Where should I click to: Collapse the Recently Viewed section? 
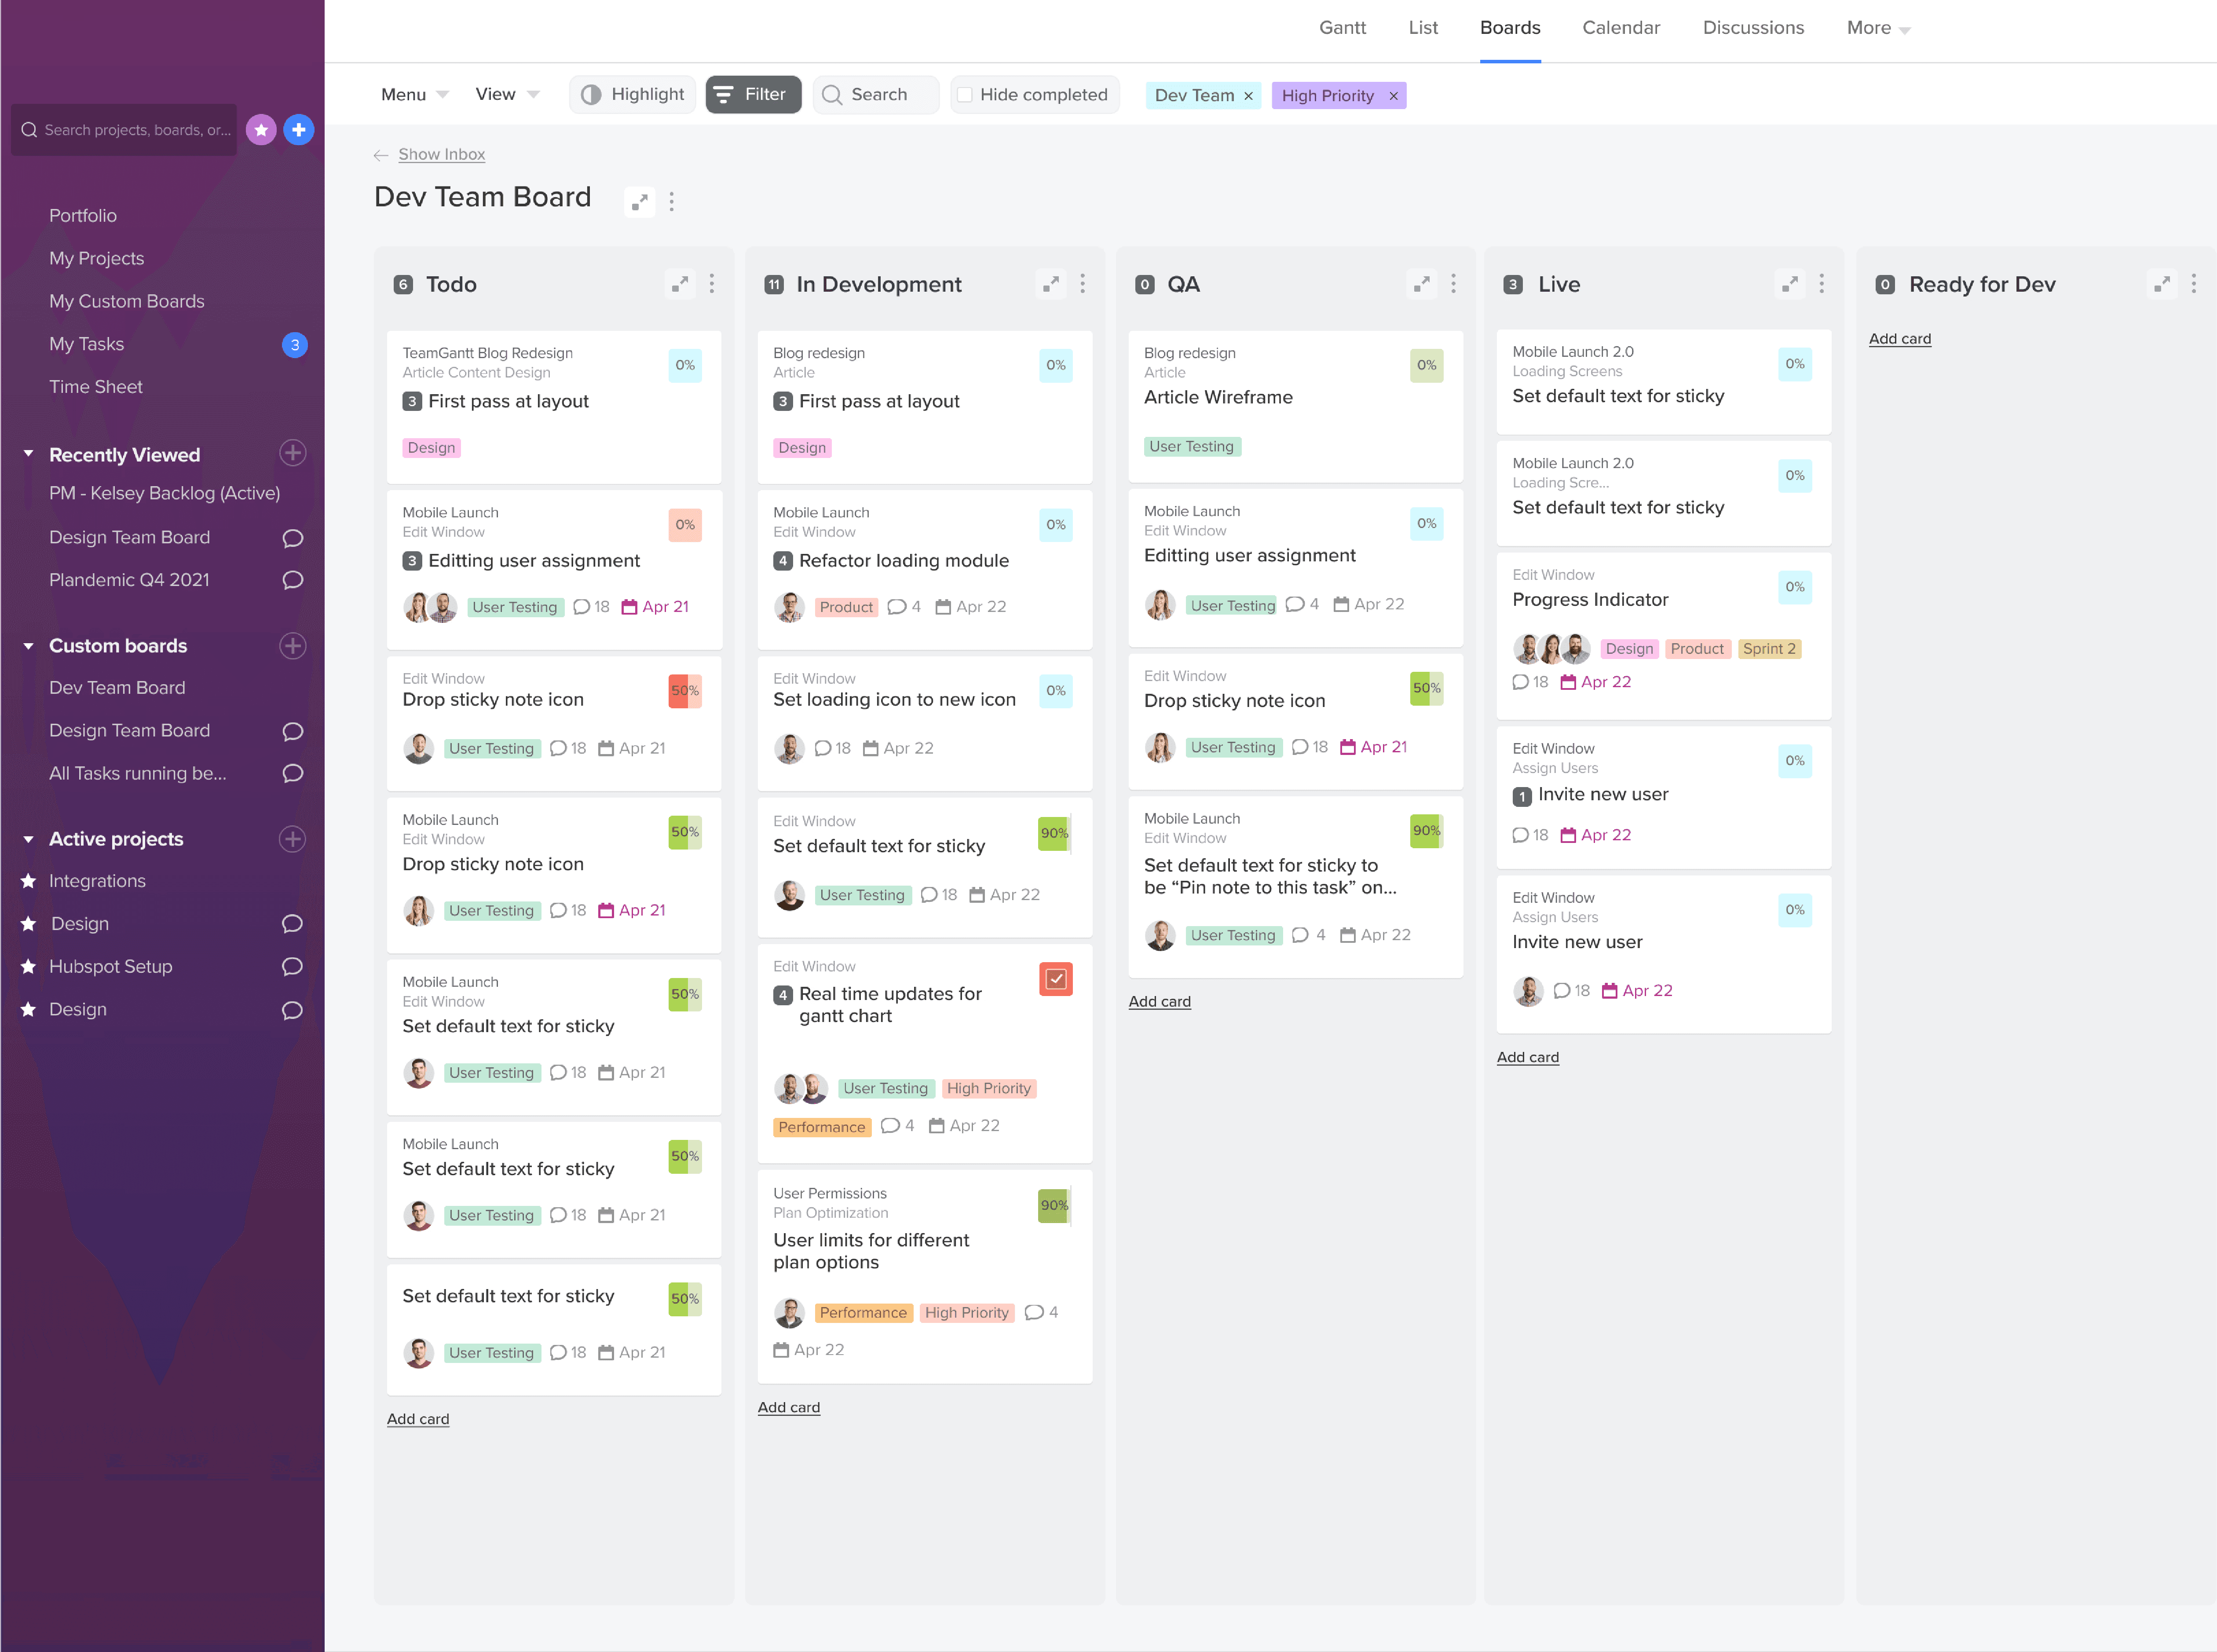click(x=28, y=454)
